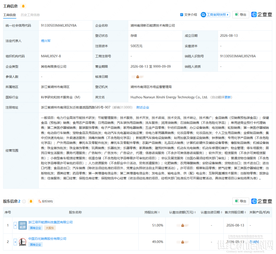Click 存续 registration status value
The width and height of the screenshot is (276, 254).
(x=134, y=36)
